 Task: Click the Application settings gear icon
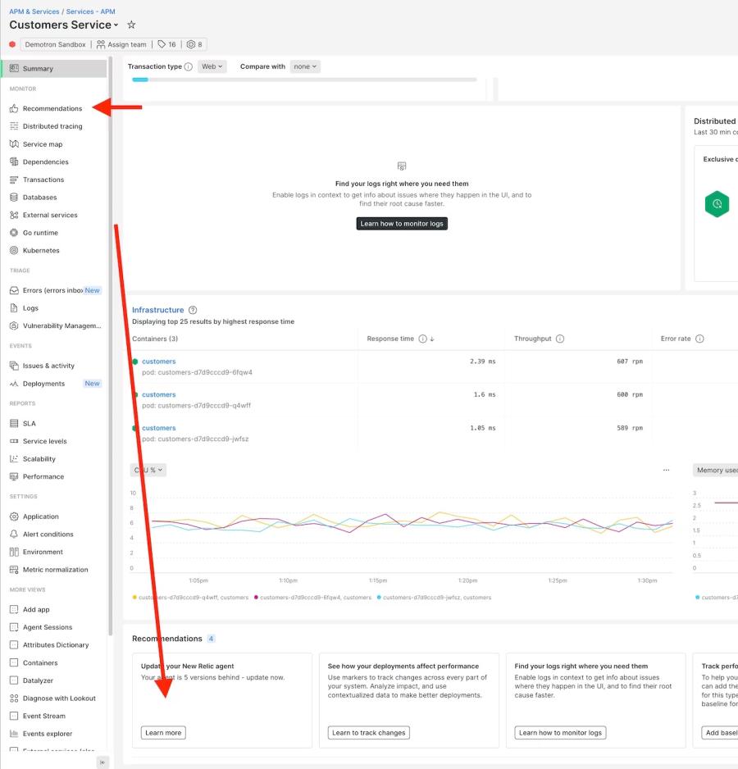point(14,516)
